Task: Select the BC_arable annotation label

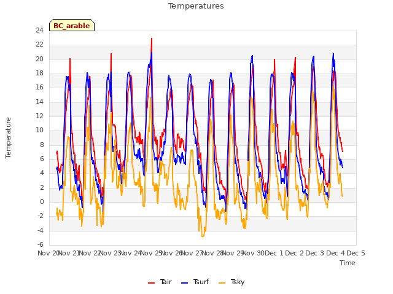Action: [x=72, y=25]
